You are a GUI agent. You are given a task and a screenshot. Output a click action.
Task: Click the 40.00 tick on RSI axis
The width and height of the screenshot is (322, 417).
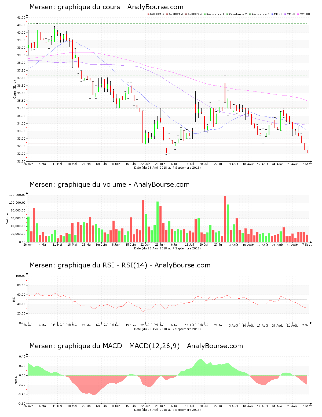click(x=21, y=304)
